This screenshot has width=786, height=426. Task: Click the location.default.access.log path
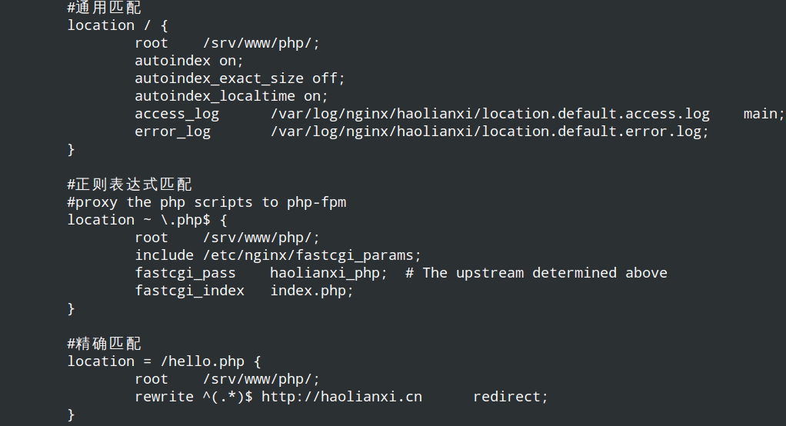490,115
